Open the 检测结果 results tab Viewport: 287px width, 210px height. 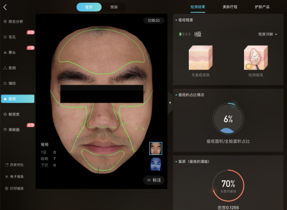tap(197, 7)
